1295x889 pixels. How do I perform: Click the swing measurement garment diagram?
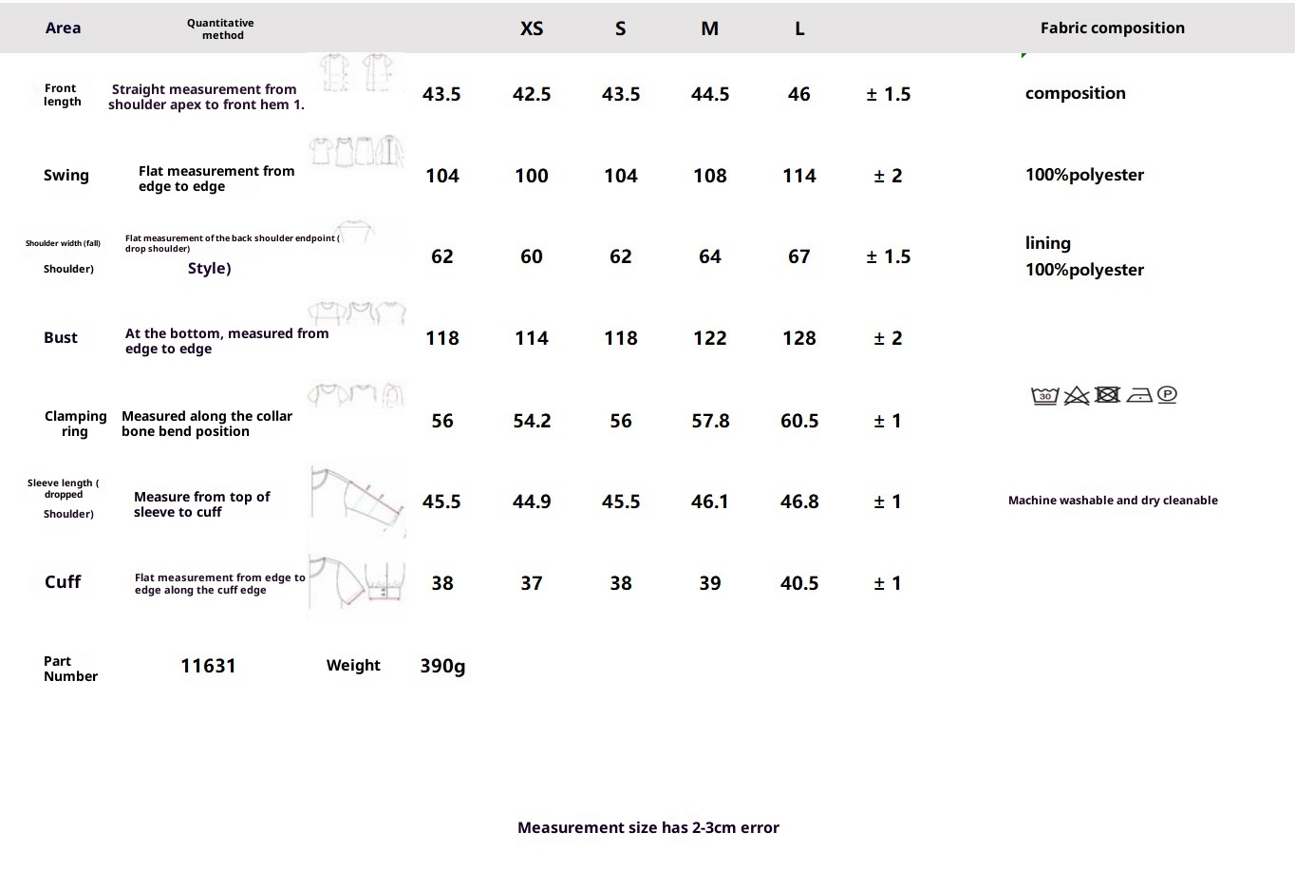[356, 152]
